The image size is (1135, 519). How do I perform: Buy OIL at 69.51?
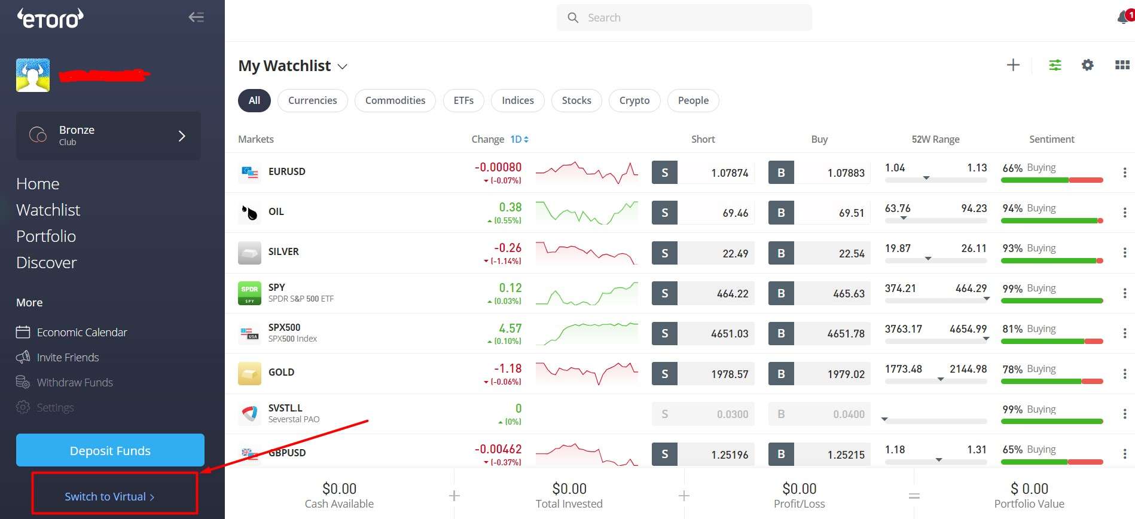819,213
